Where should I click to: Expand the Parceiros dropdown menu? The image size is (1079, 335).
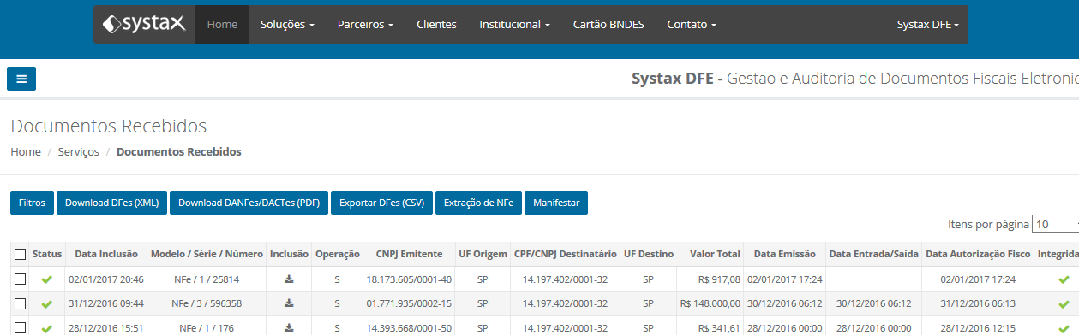[365, 25]
